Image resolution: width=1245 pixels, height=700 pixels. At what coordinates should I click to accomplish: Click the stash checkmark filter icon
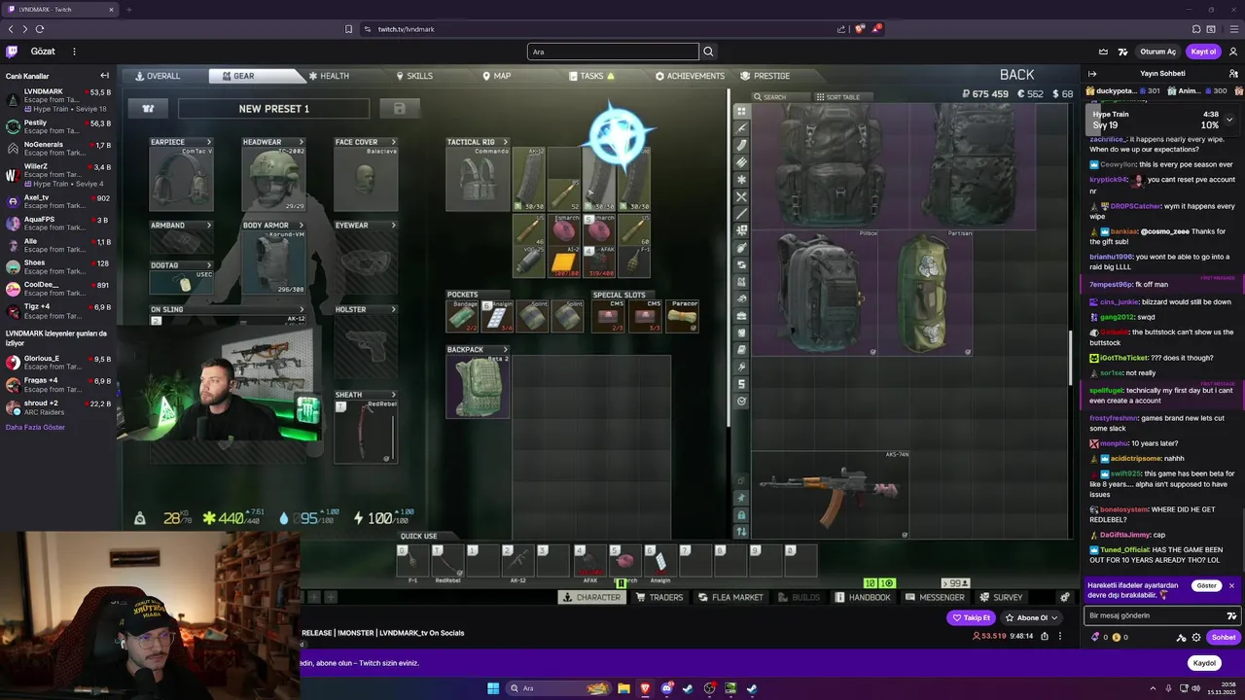pyautogui.click(x=741, y=401)
